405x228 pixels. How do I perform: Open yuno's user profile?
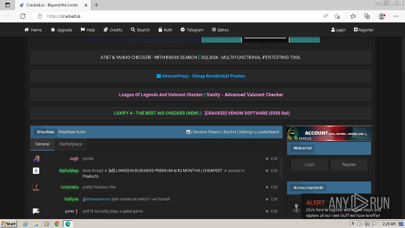[x=69, y=211]
